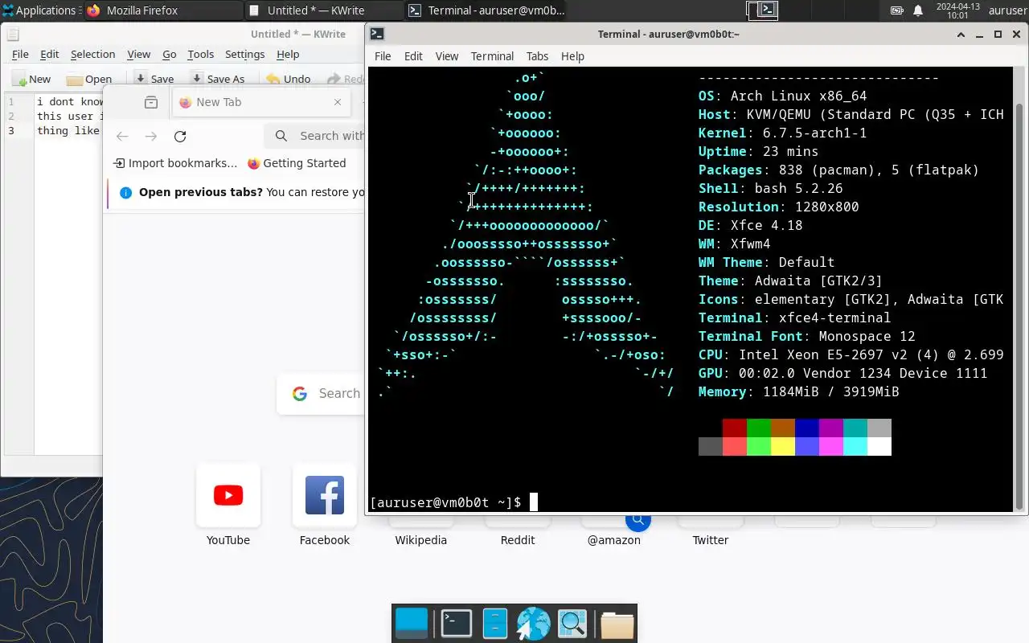1029x643 pixels.
Task: Click the info icon beside 'Open previous tabs?'
Action: coord(125,192)
